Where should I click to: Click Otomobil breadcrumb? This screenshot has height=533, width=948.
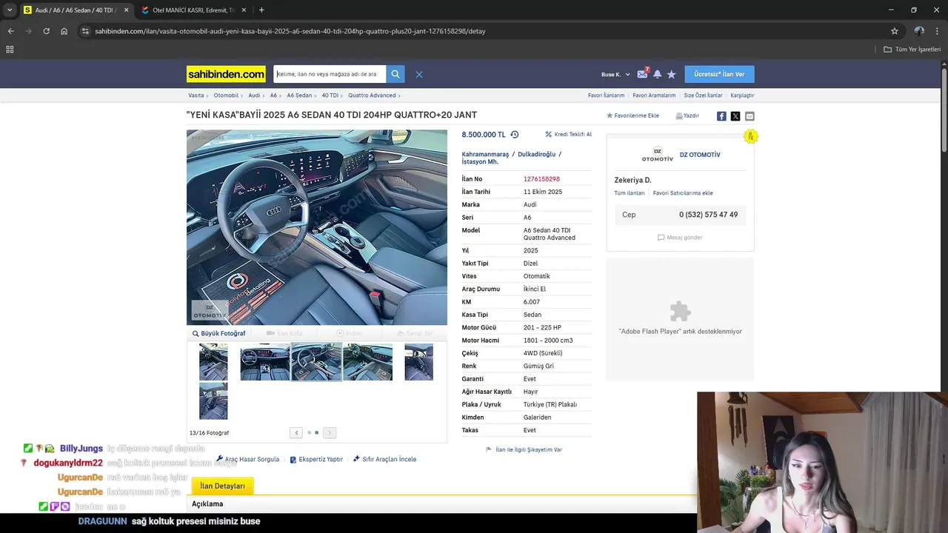[226, 95]
